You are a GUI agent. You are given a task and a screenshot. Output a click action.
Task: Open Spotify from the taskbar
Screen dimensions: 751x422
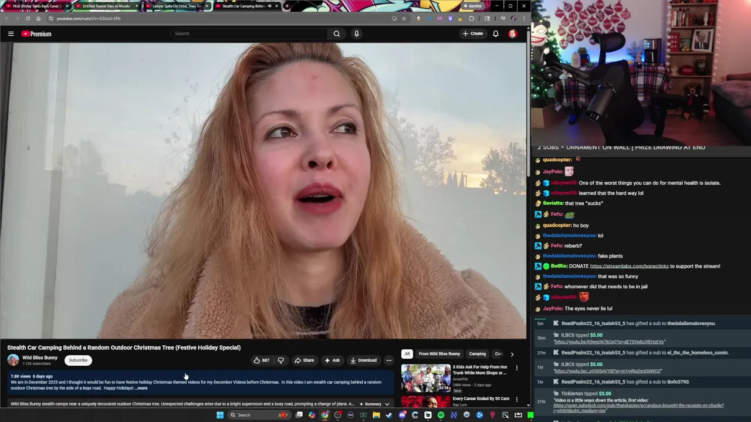(x=441, y=415)
